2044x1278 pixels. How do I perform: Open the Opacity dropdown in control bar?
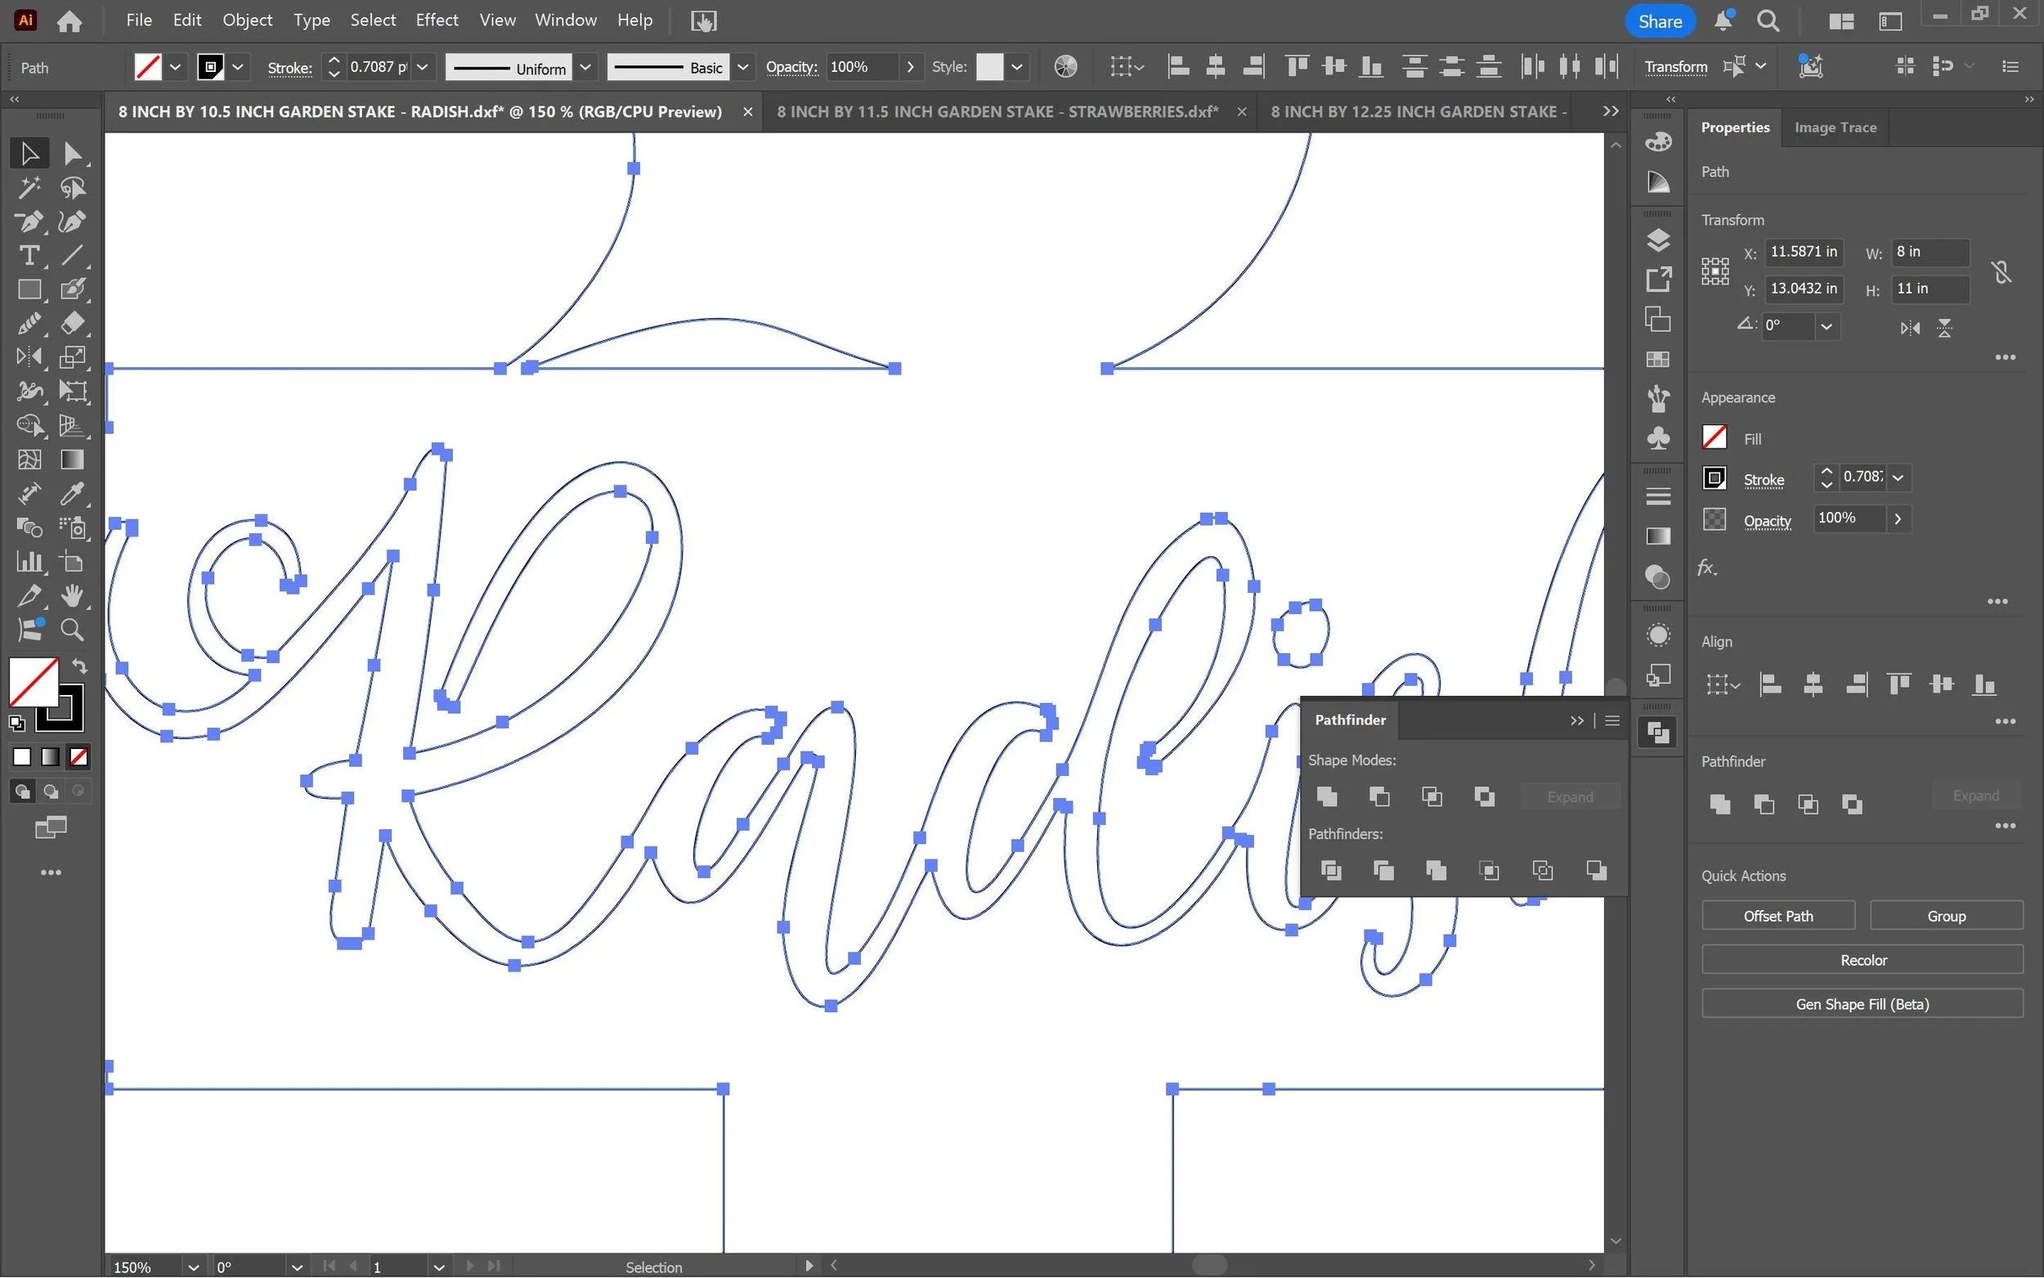(910, 67)
